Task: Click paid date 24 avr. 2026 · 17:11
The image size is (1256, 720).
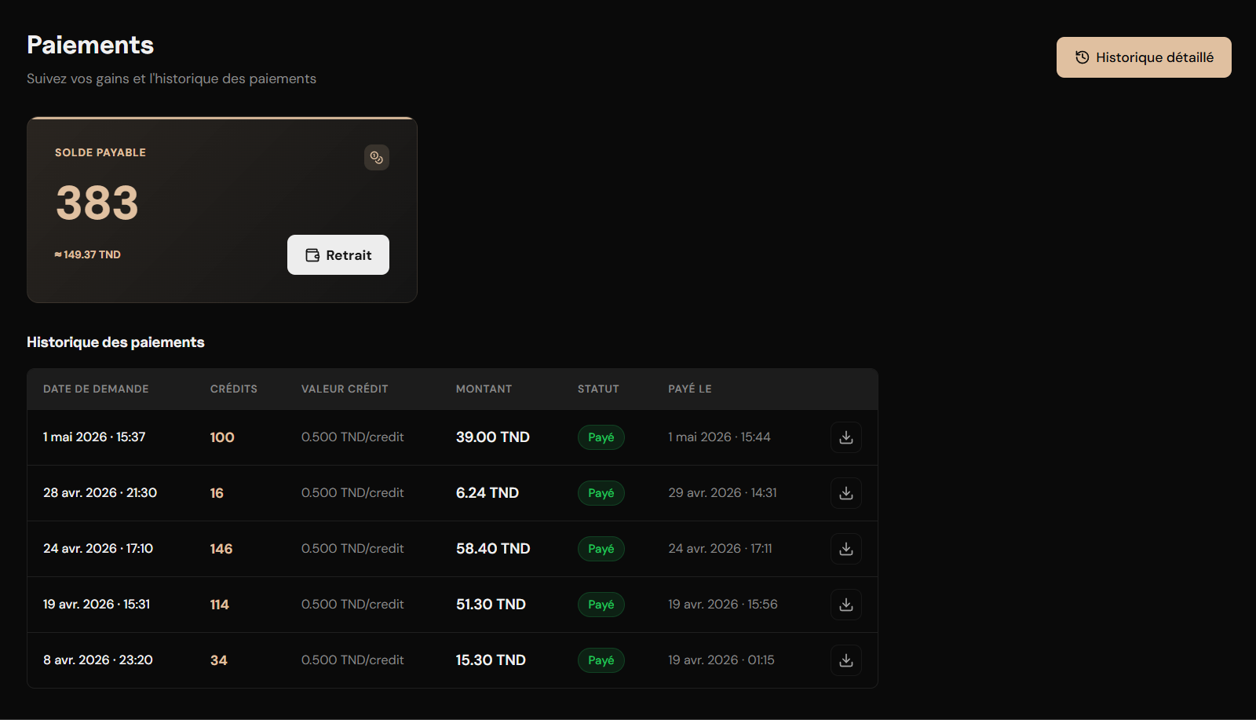Action: (x=720, y=549)
